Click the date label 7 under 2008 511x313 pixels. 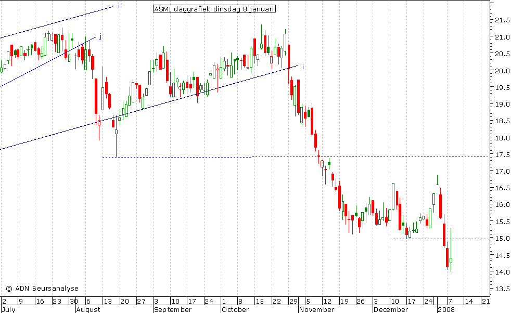(x=450, y=301)
